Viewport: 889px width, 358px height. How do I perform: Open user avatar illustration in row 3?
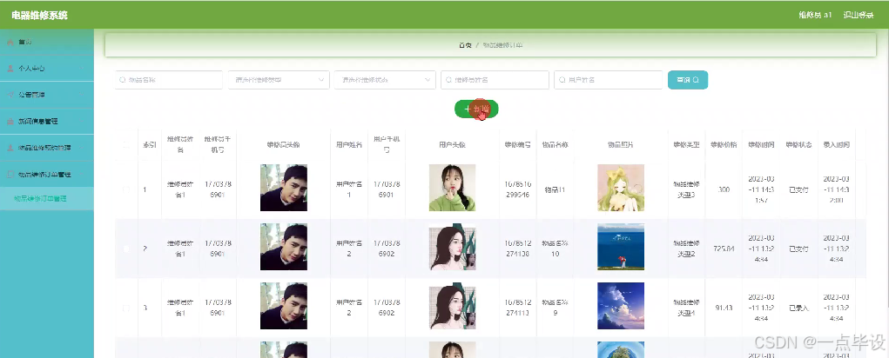pos(453,306)
